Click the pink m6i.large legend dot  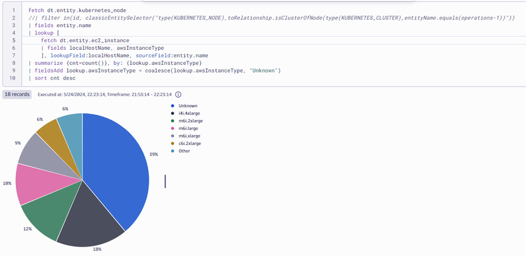[x=173, y=128]
